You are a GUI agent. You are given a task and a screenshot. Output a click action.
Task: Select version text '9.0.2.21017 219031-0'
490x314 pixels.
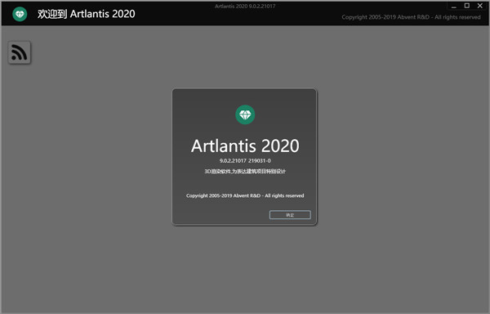[245, 161]
